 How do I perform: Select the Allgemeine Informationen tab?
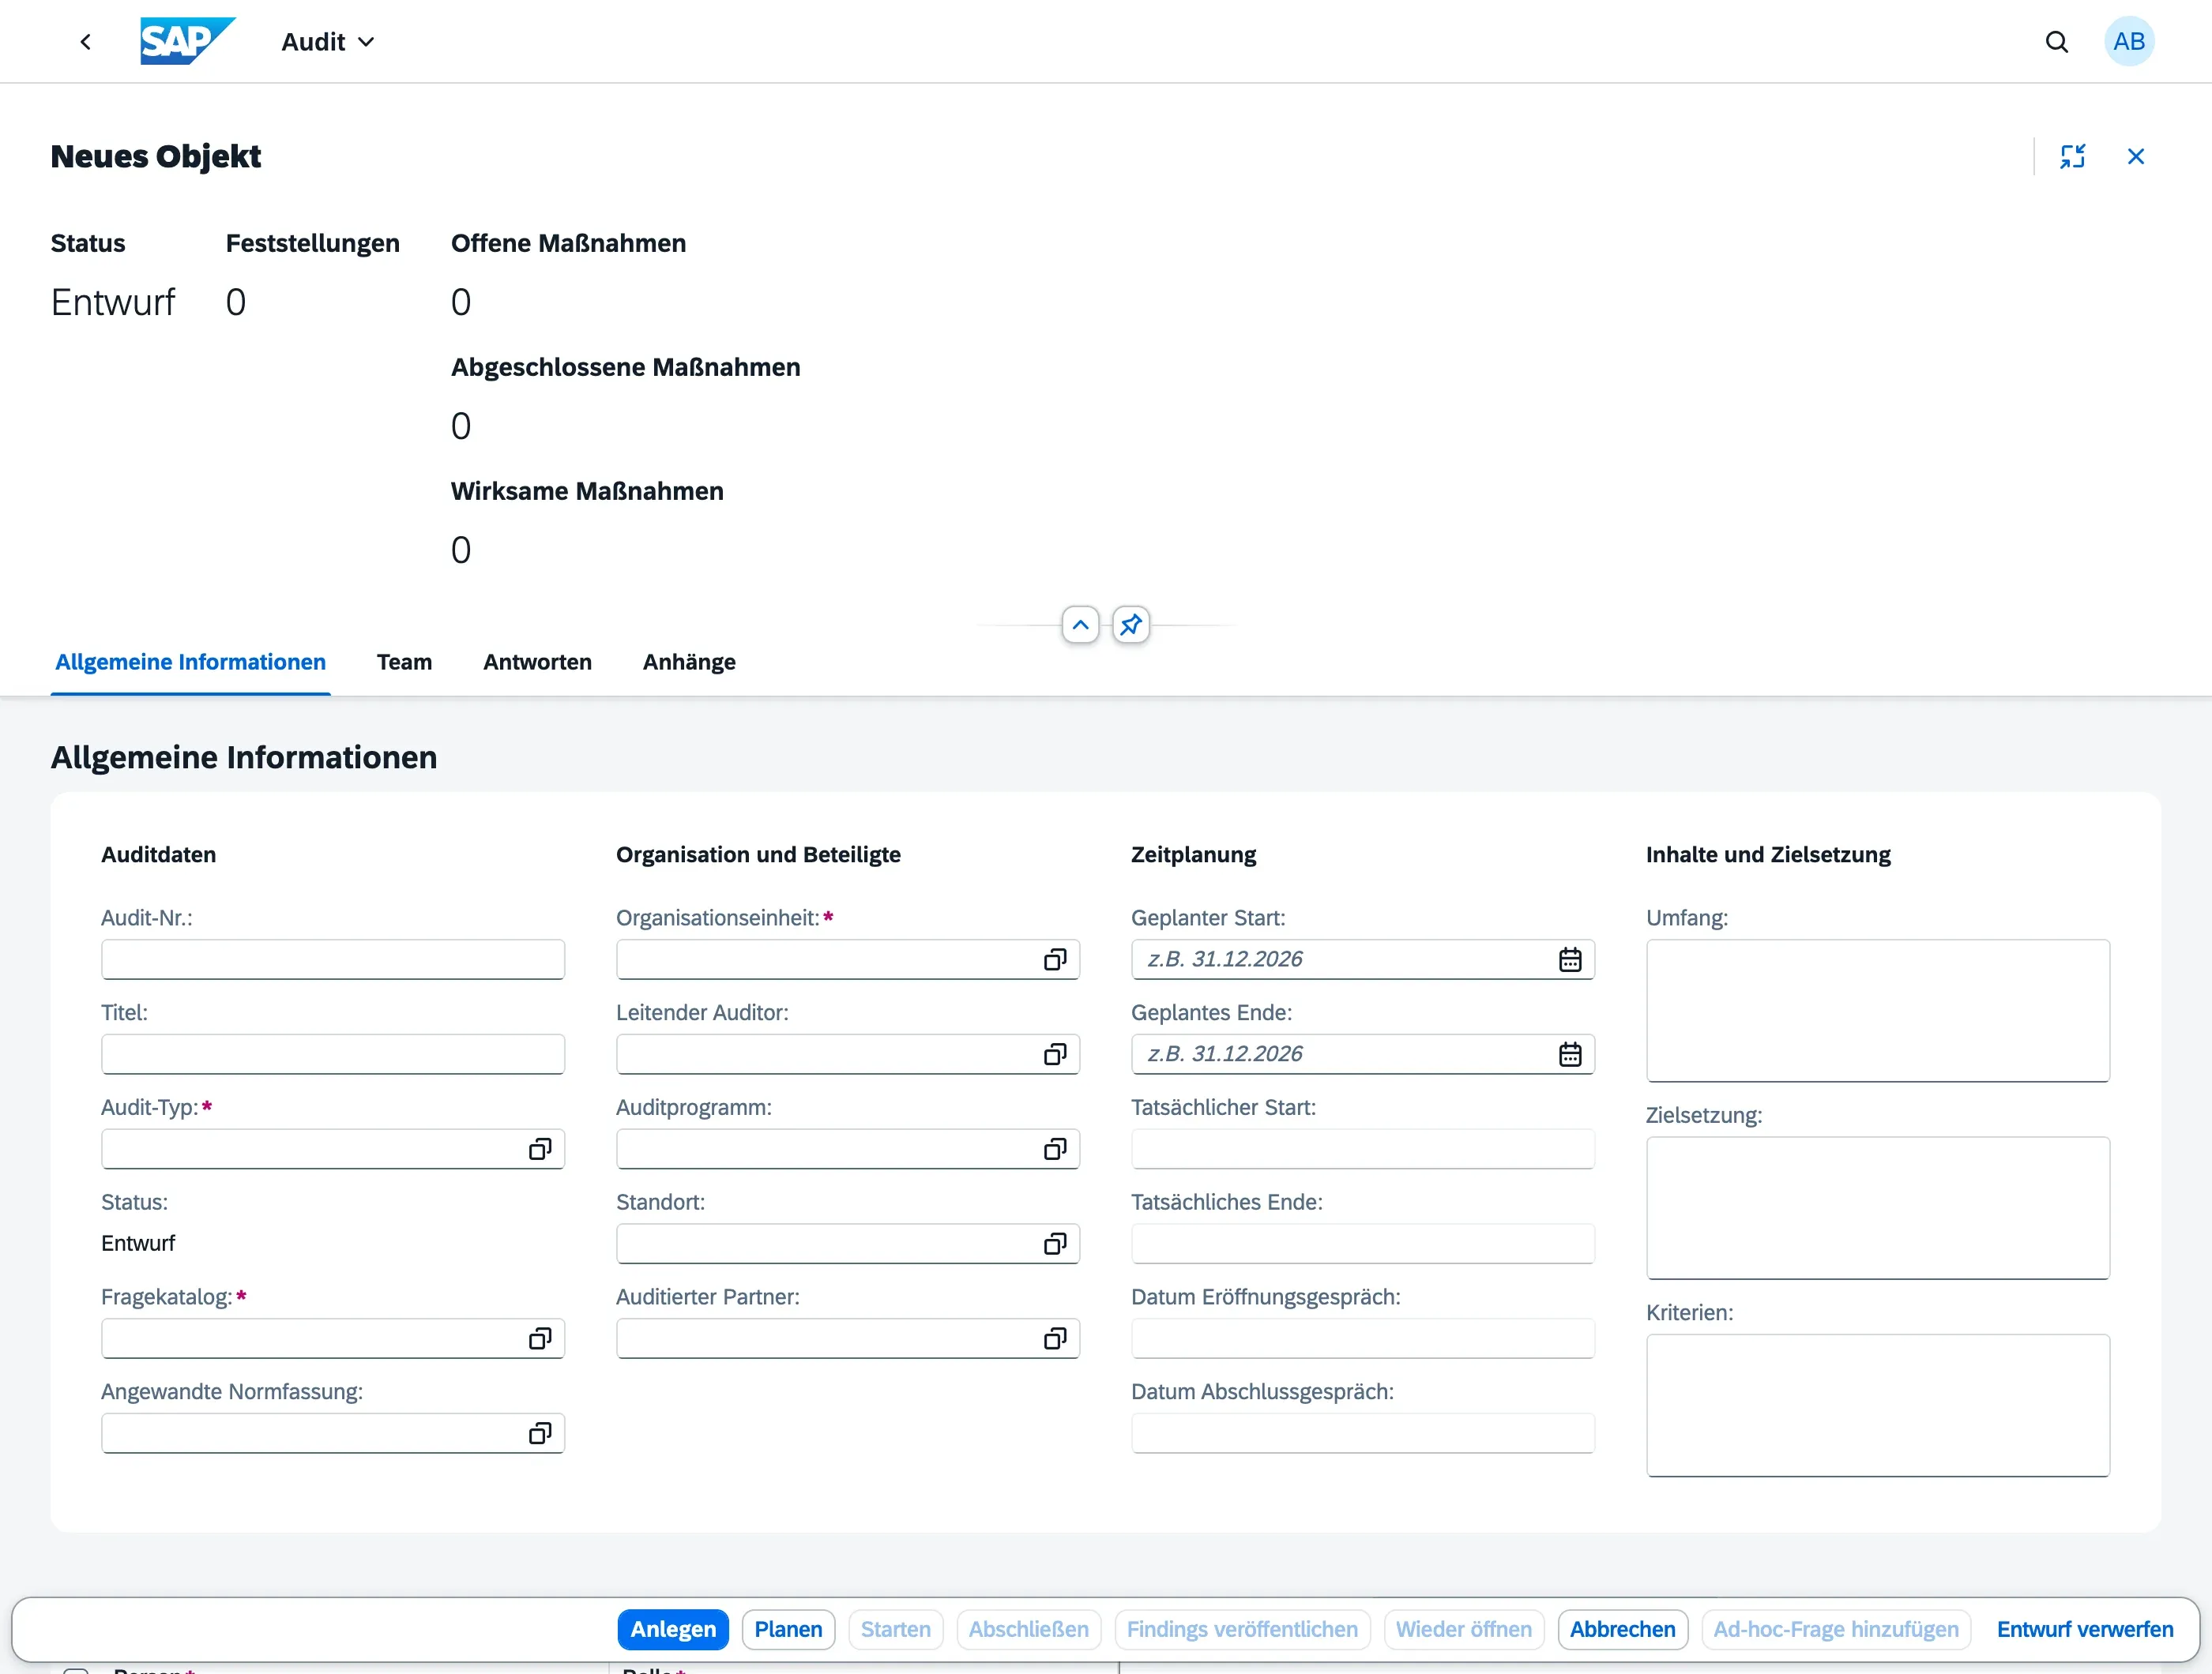tap(190, 662)
